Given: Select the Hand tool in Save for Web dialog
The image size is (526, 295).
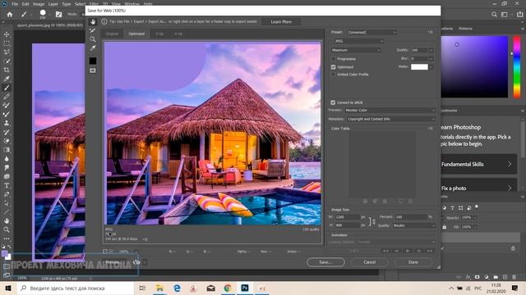Looking at the screenshot, I should click(93, 22).
